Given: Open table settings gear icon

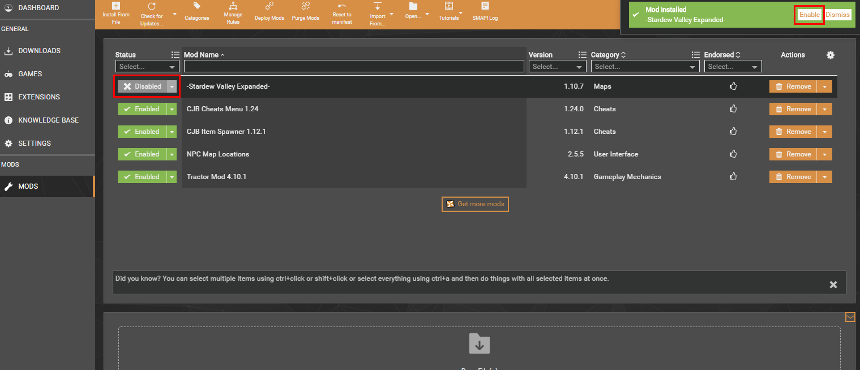Looking at the screenshot, I should (831, 55).
